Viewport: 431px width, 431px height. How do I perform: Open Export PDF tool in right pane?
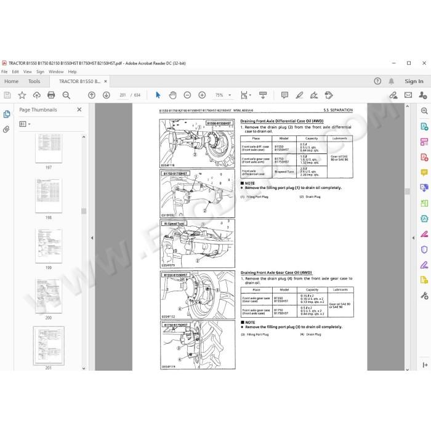point(424,126)
